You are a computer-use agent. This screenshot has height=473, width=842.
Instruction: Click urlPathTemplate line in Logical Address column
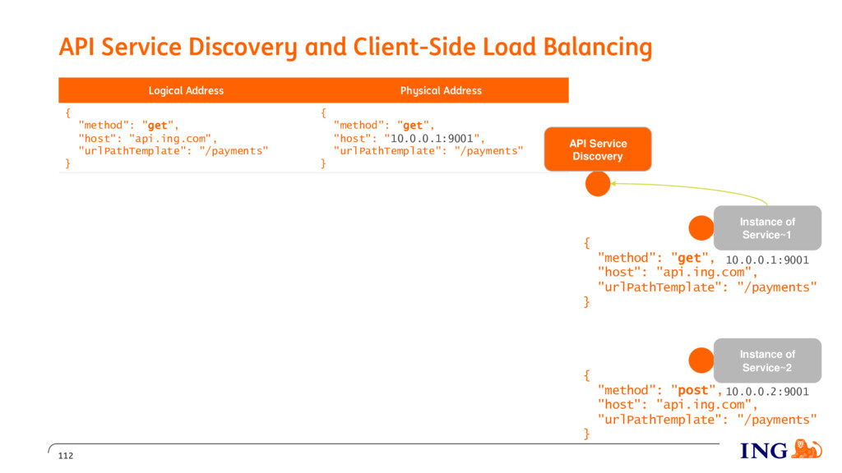click(x=173, y=151)
